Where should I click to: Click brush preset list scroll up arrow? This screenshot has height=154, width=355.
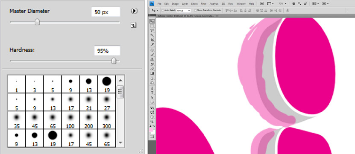(x=120, y=80)
